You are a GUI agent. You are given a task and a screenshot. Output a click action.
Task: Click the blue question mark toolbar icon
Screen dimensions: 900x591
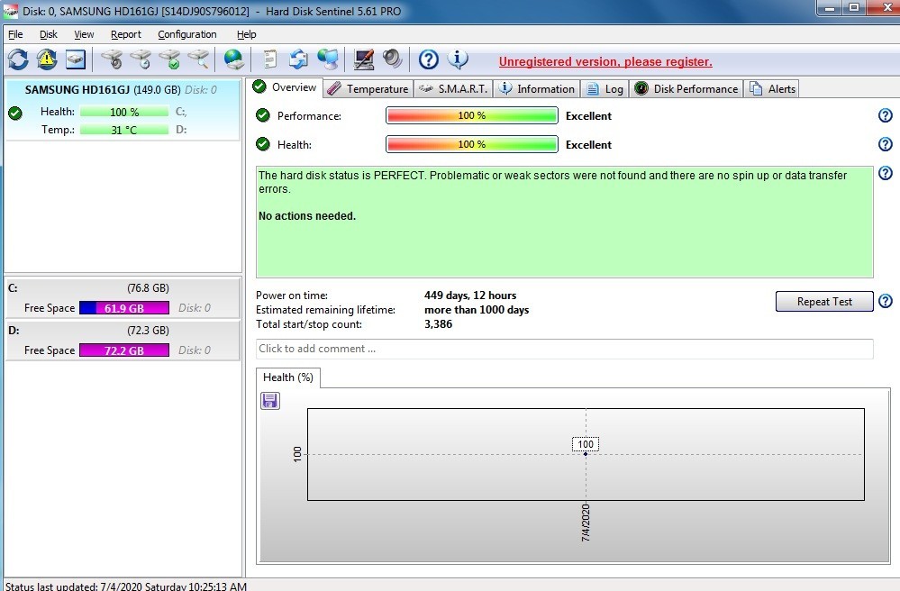(429, 59)
